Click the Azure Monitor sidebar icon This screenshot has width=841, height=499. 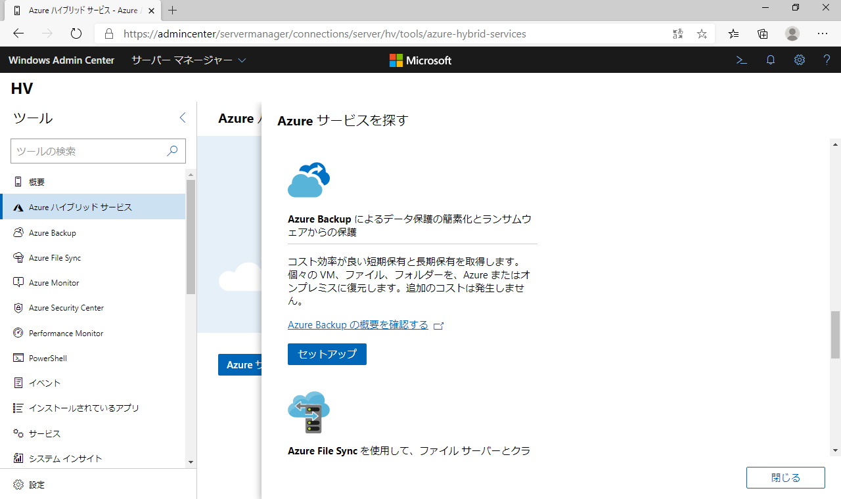coord(18,282)
